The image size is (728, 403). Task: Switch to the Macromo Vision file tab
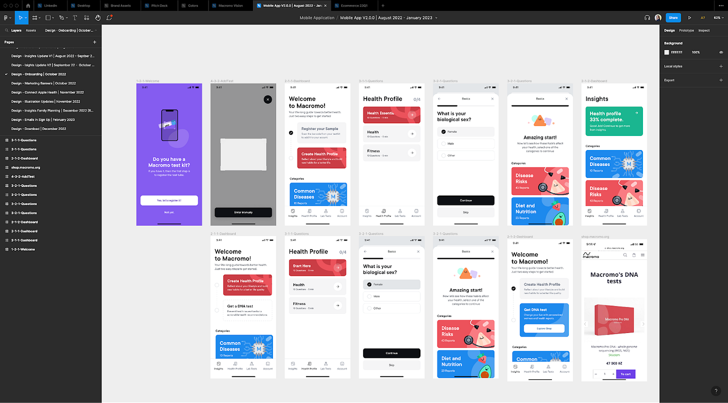(x=230, y=5)
